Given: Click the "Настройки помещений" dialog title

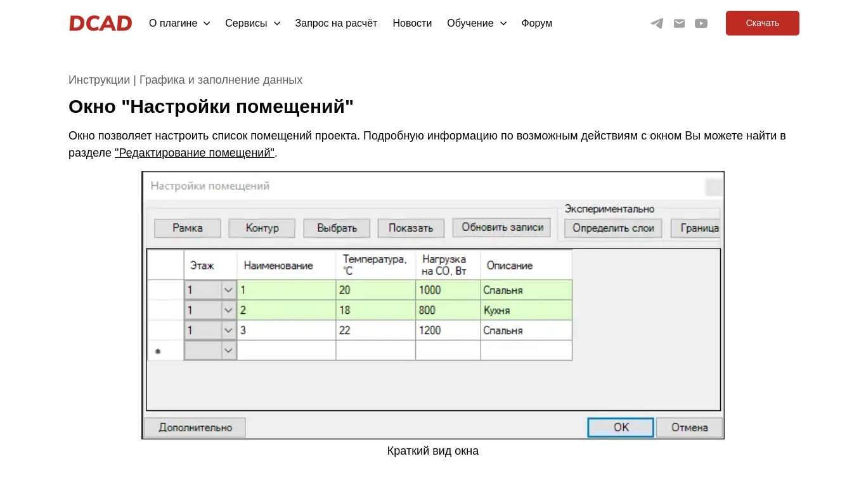Looking at the screenshot, I should tap(210, 186).
